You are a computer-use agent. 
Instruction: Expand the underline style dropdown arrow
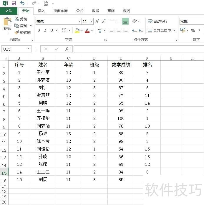coord(57,30)
